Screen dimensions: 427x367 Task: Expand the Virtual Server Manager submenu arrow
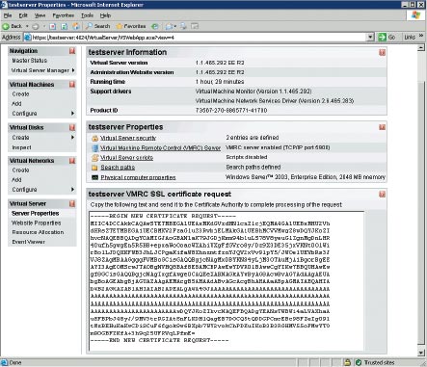click(x=73, y=70)
